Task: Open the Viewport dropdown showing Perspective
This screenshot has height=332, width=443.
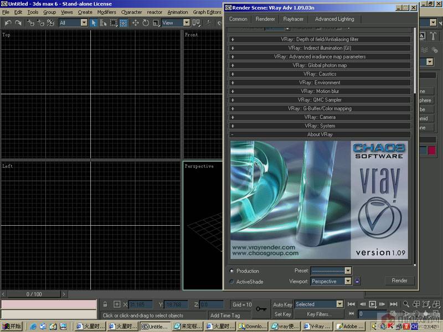Action: click(331, 281)
